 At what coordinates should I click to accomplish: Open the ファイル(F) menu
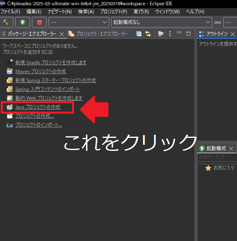(x=11, y=12)
